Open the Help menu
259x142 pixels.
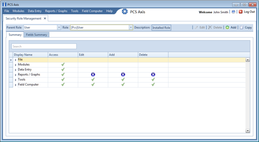109,11
